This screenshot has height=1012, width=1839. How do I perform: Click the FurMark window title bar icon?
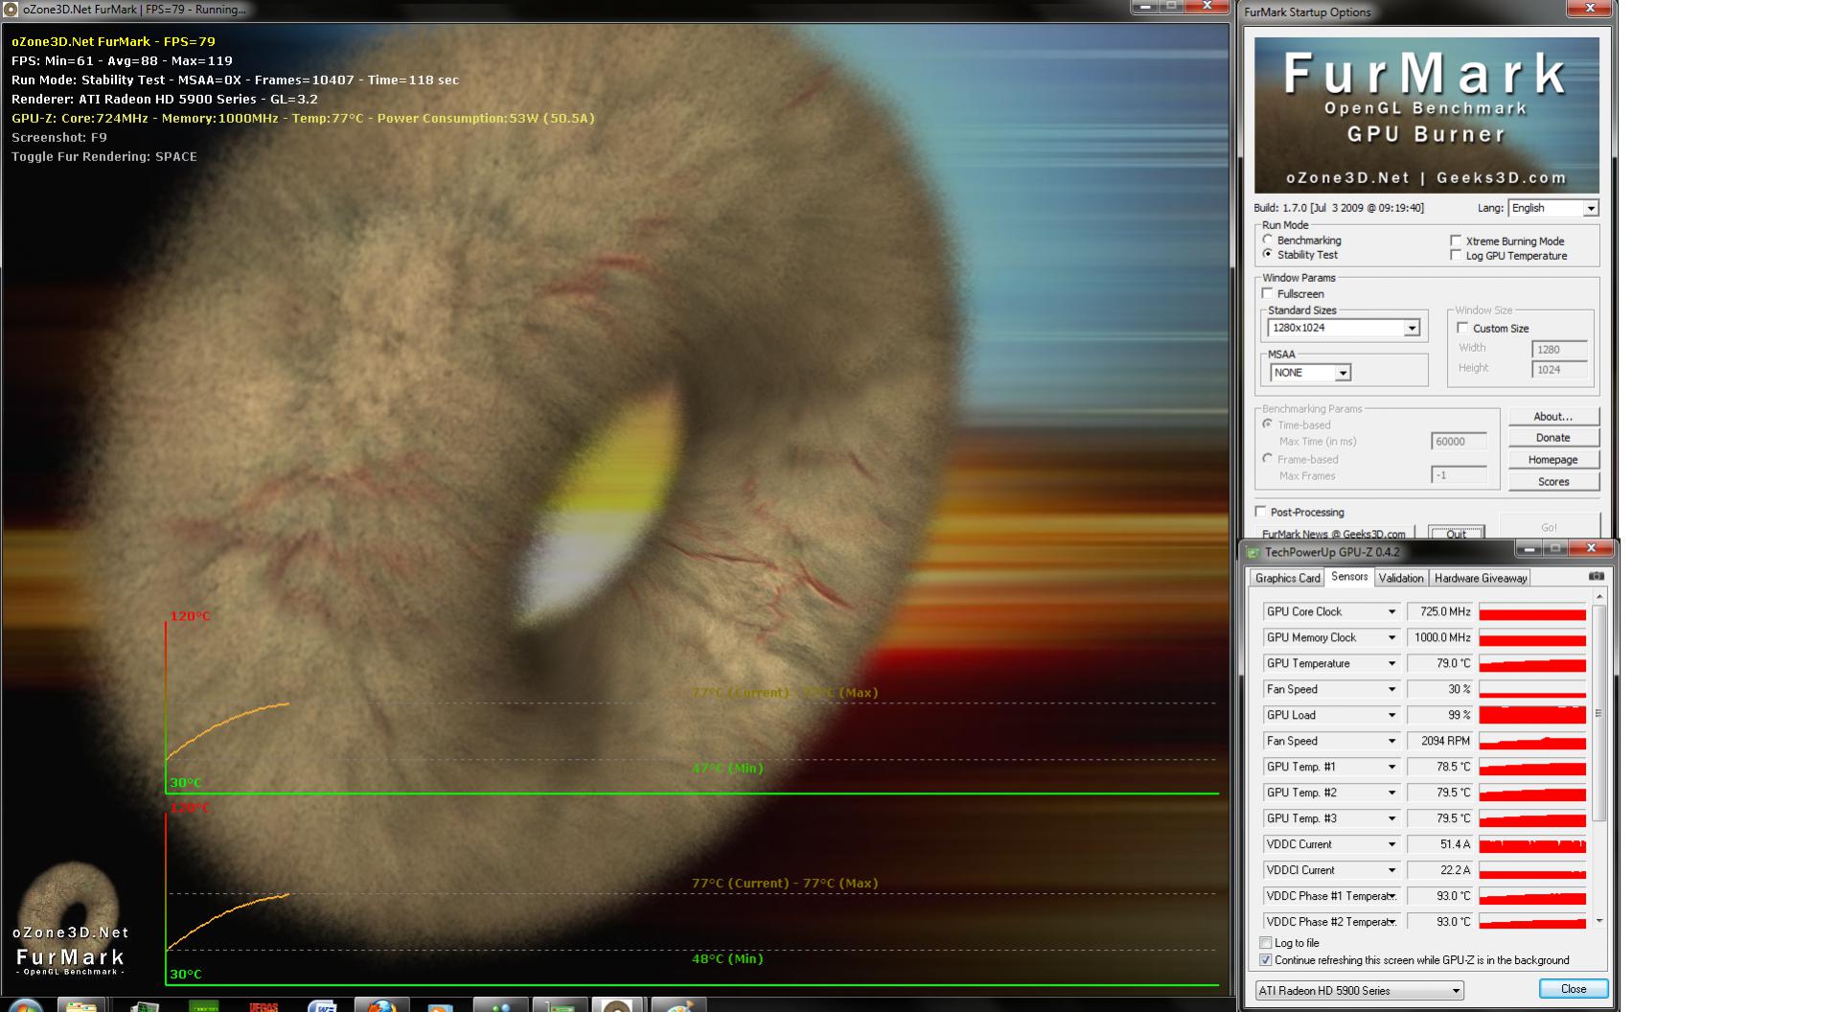pos(11,10)
